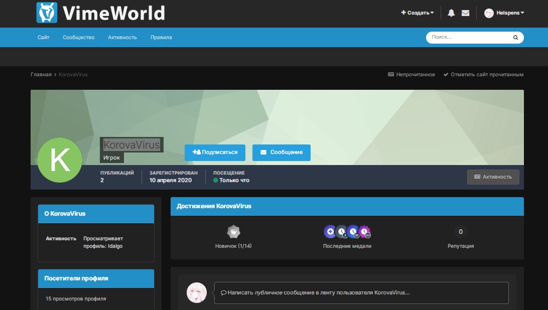Open the Активность navigation item
Screen dimensions: 548x310
[x=122, y=38]
